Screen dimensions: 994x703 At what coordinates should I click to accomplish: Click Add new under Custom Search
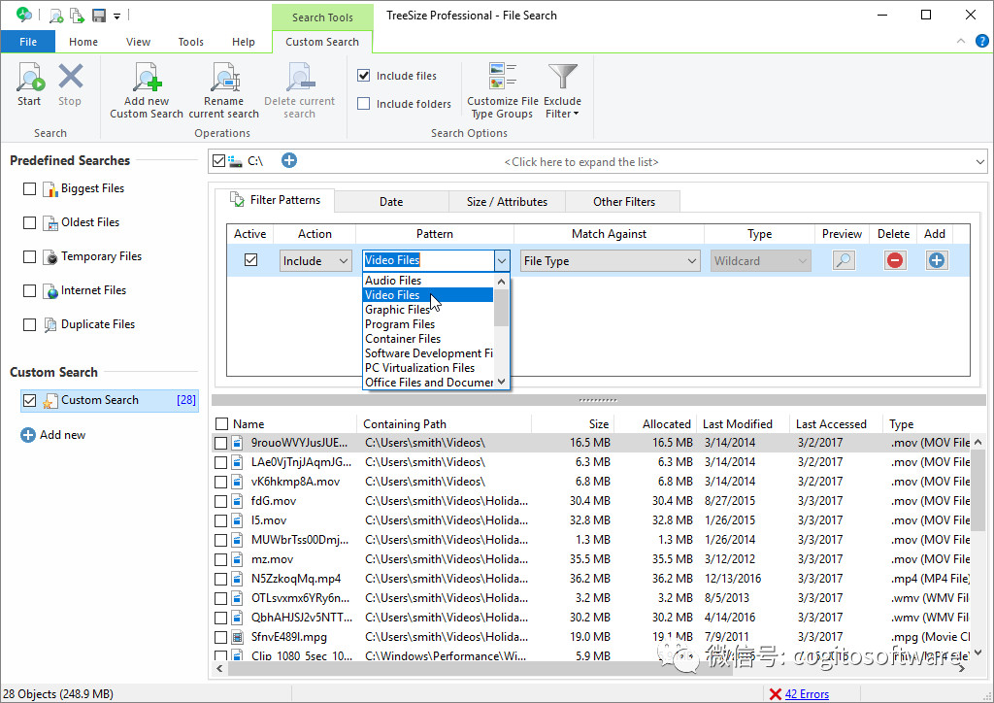pyautogui.click(x=53, y=435)
